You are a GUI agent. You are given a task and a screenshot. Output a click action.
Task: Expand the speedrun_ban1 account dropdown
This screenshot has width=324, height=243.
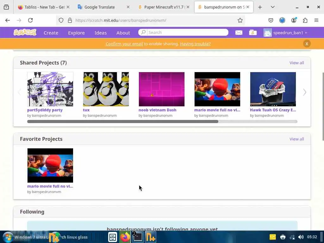(306, 33)
